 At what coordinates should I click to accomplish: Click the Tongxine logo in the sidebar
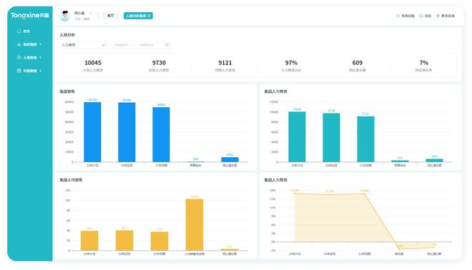pyautogui.click(x=29, y=15)
